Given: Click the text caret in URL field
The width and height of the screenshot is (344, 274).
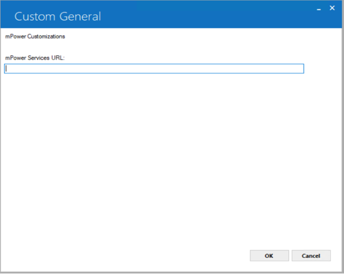Looking at the screenshot, I should 6,69.
